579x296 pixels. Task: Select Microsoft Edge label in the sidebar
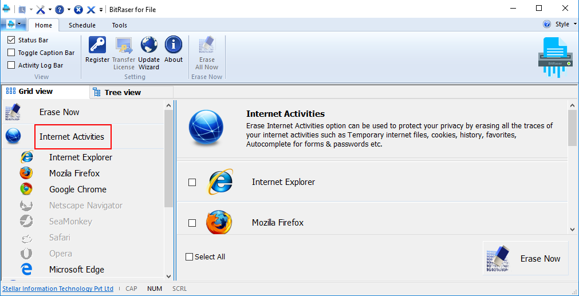77,270
